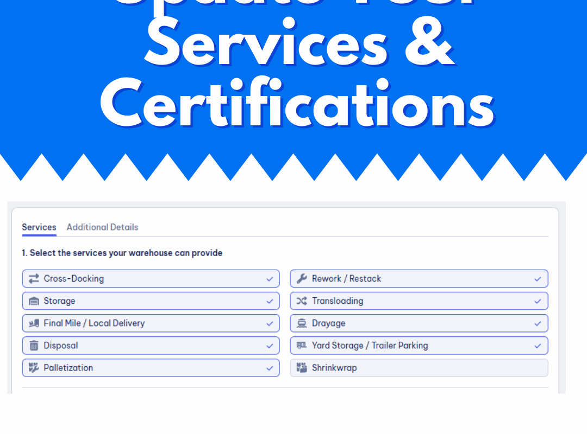This screenshot has height=434, width=587.
Task: Click the Yard Storage trailer icon
Action: (x=302, y=346)
